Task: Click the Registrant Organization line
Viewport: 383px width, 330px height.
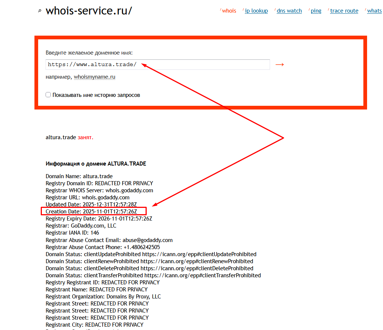Action: (x=103, y=297)
